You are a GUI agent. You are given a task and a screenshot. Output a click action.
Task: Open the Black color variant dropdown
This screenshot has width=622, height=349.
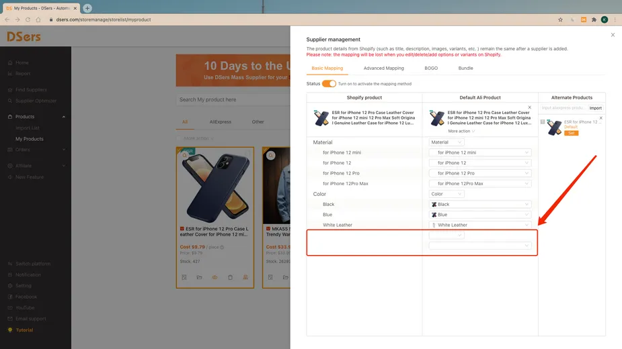pyautogui.click(x=480, y=205)
